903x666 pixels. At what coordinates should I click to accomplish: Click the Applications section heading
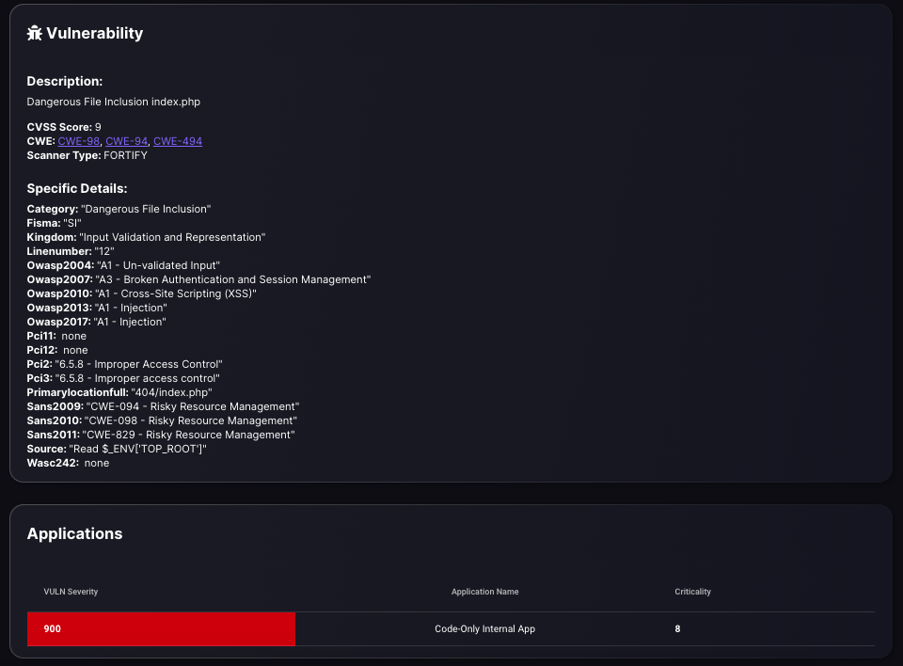click(75, 533)
